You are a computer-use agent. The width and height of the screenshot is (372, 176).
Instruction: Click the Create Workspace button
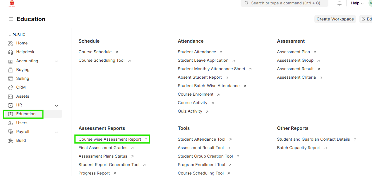coord(335,19)
